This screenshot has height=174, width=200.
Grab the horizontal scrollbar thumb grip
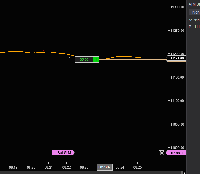click(182, 173)
